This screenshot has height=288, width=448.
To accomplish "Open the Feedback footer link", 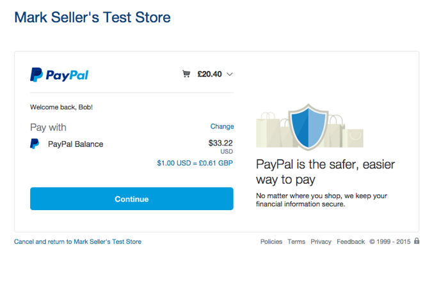I will [x=351, y=241].
